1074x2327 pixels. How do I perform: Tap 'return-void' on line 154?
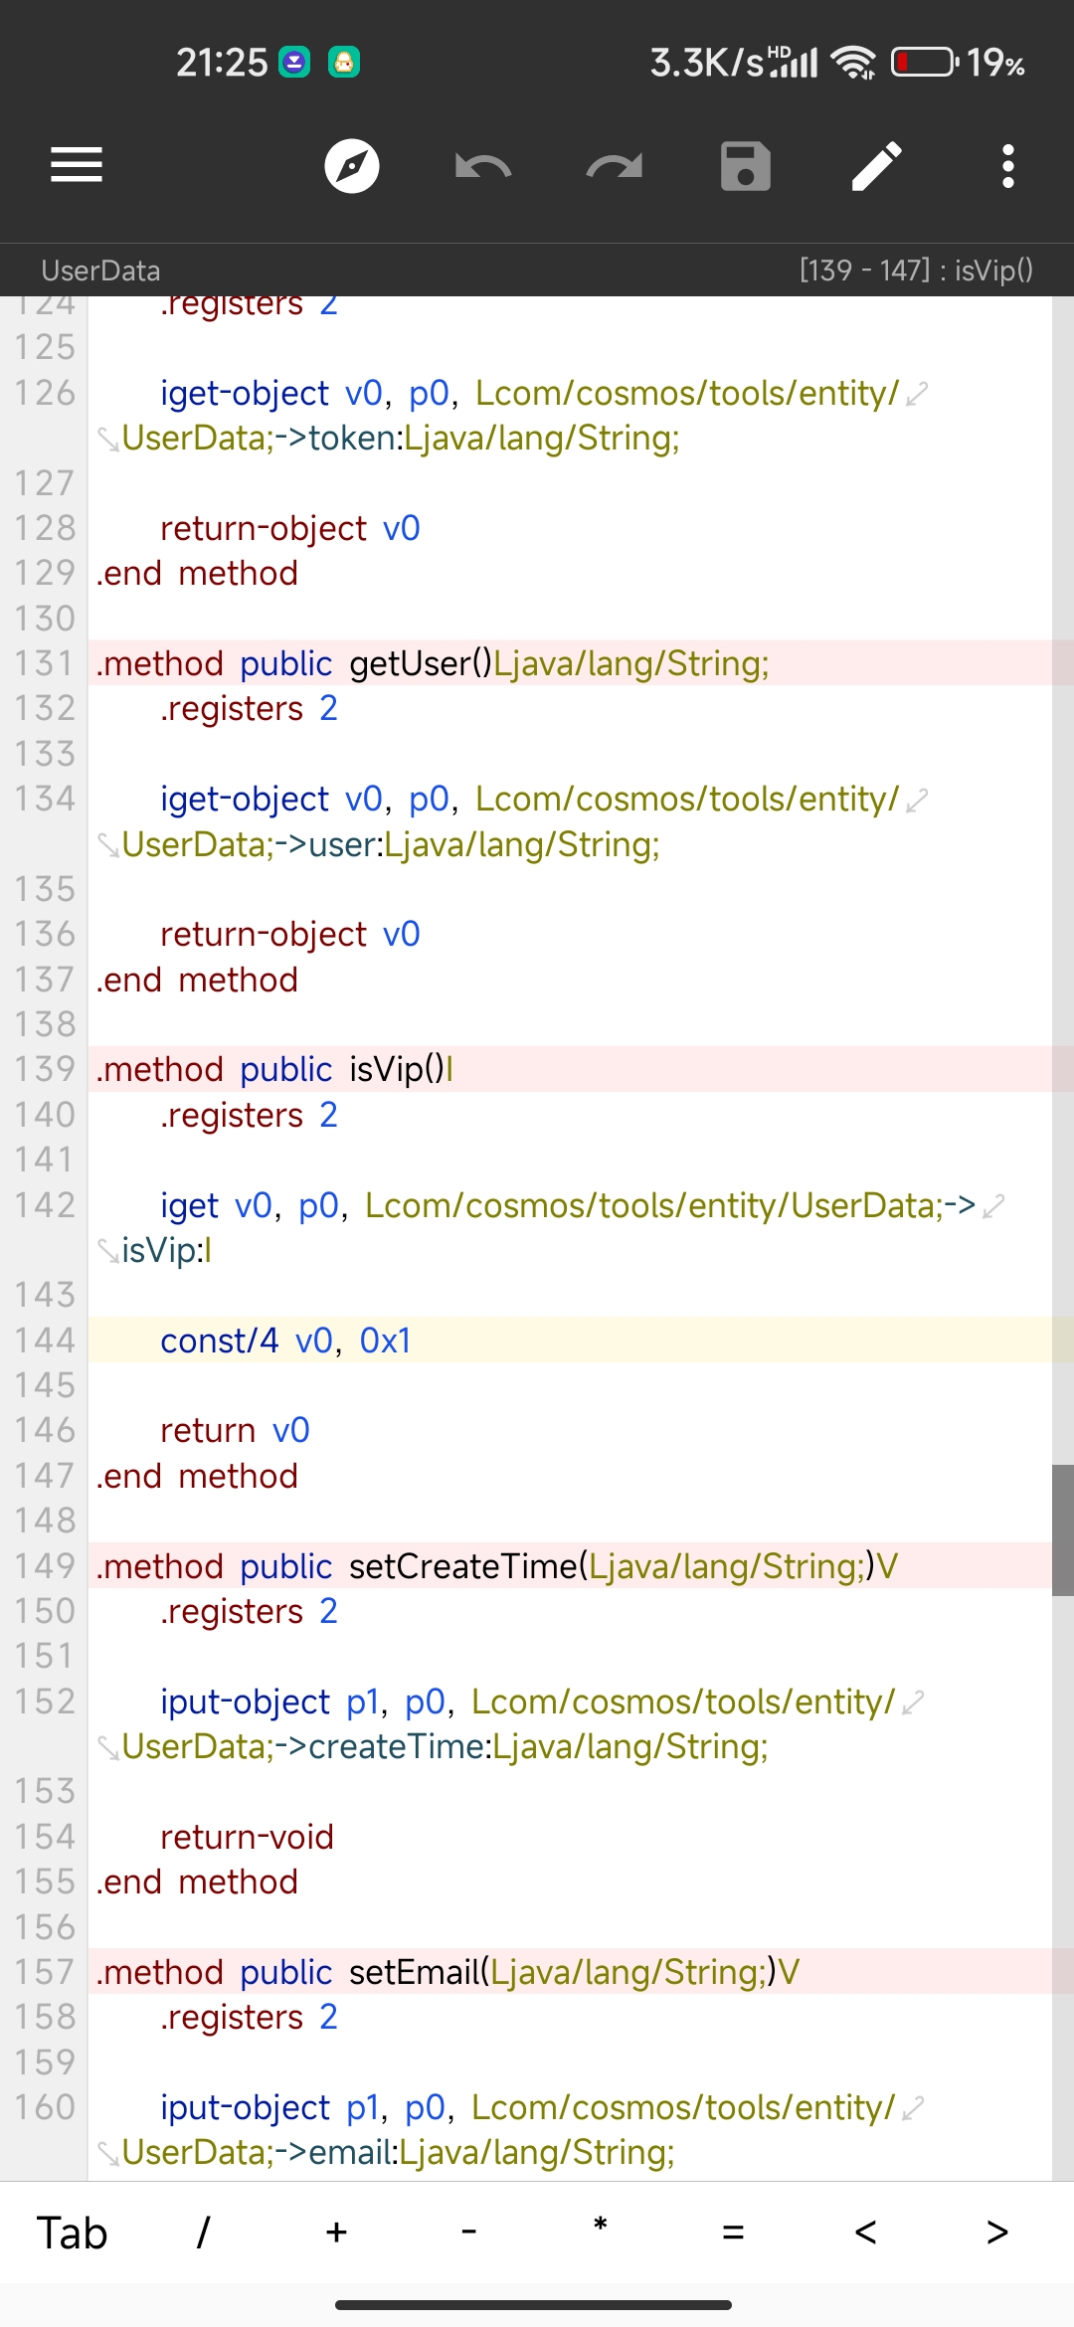[x=247, y=1837]
